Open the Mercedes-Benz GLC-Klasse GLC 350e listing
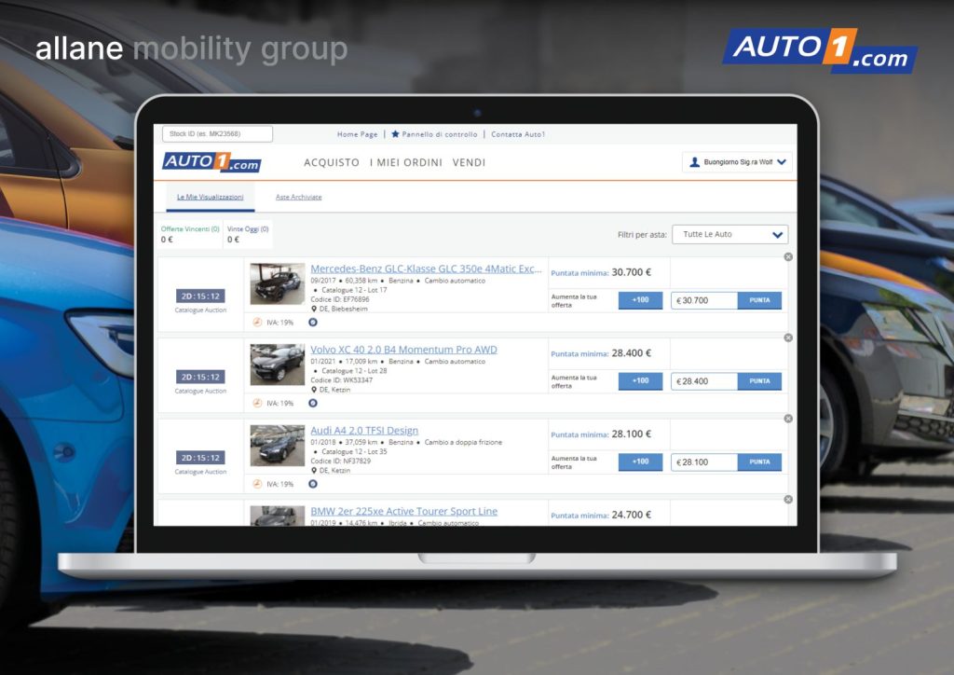The image size is (954, 675). (425, 269)
